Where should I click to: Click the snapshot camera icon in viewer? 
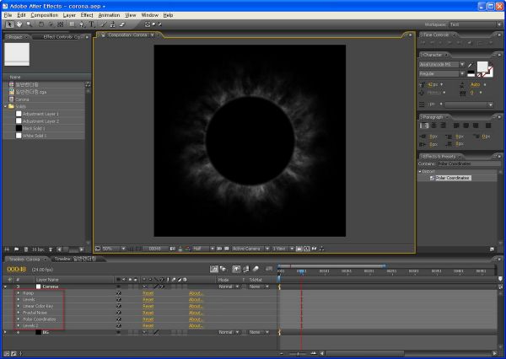point(173,249)
